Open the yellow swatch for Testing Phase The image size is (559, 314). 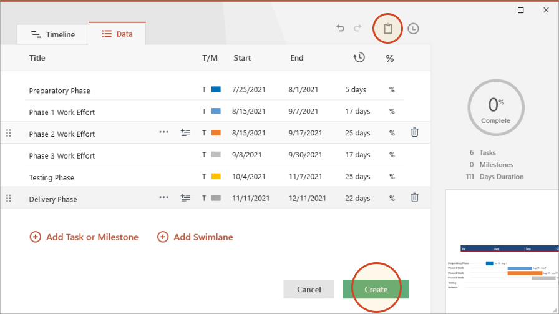[x=216, y=176]
